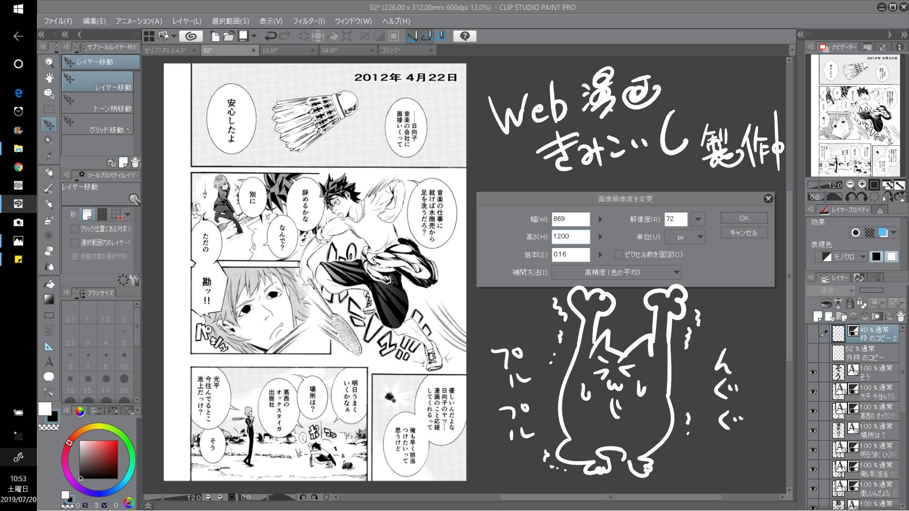Open the expression color monochrome dropdown
This screenshot has width=909, height=511.
tap(842, 257)
